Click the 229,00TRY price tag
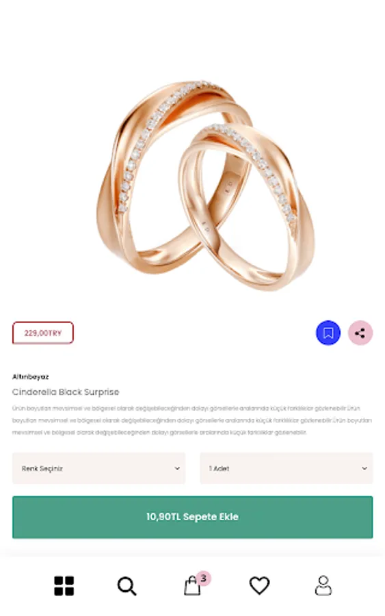385x616 pixels. [x=43, y=333]
